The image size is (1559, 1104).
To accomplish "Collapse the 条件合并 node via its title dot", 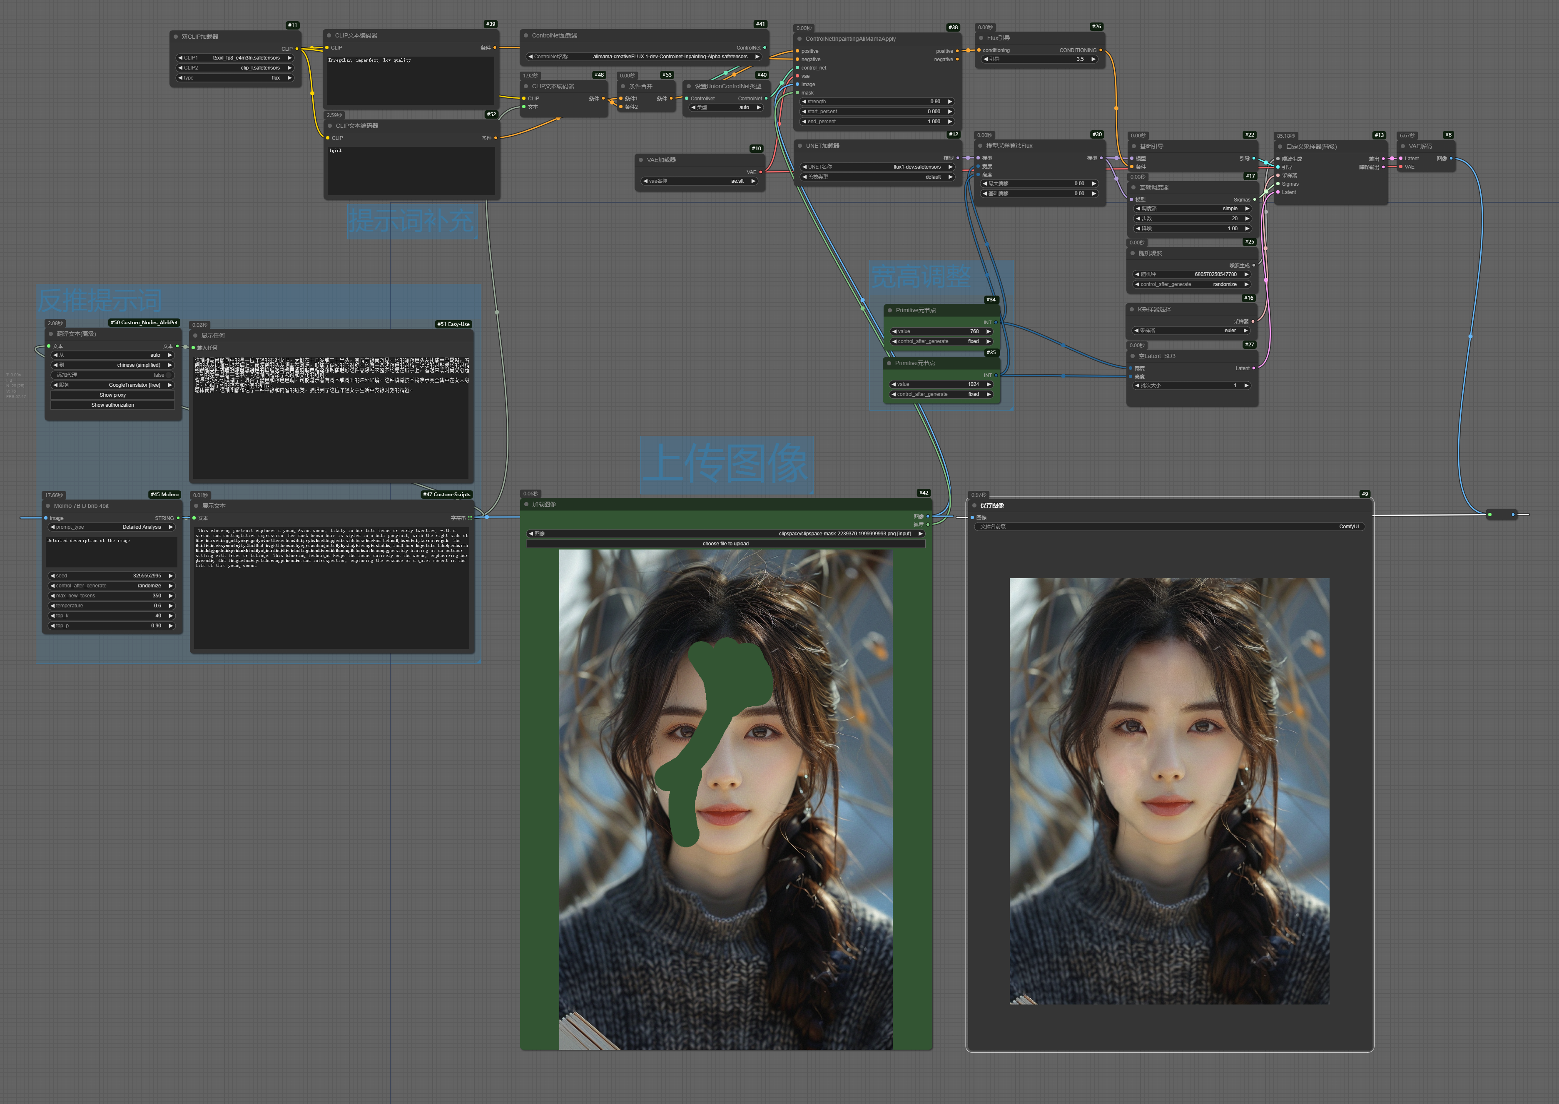I will pos(623,86).
